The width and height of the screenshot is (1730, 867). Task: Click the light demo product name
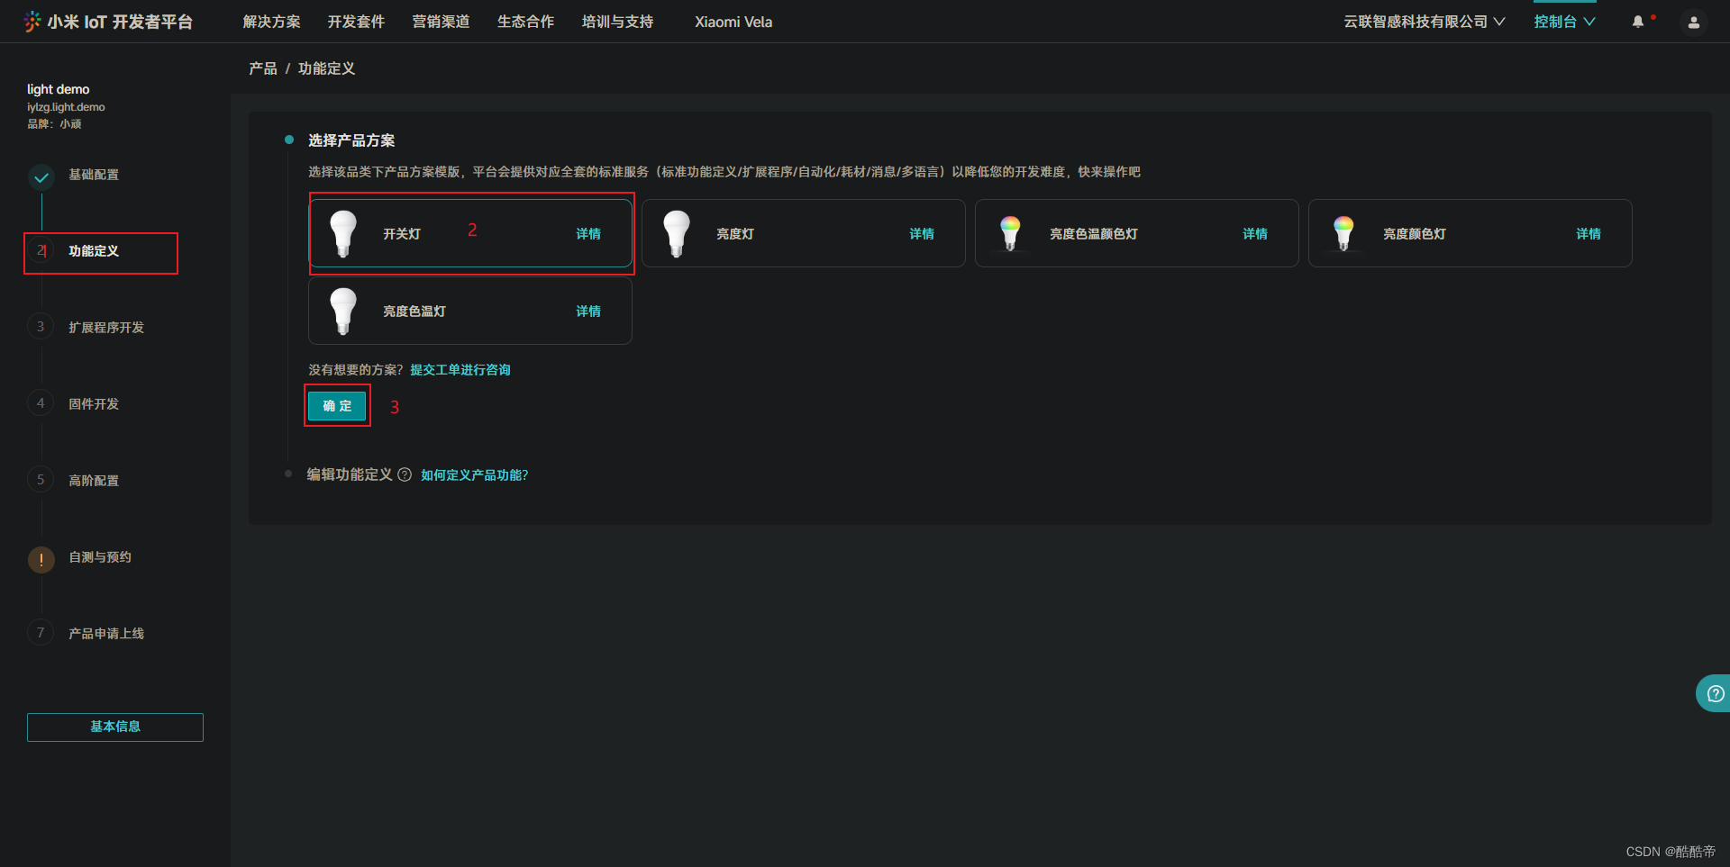pos(59,89)
